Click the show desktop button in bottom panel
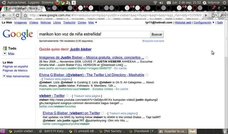Image resolution: width=228 pixels, height=134 pixels. [3, 131]
